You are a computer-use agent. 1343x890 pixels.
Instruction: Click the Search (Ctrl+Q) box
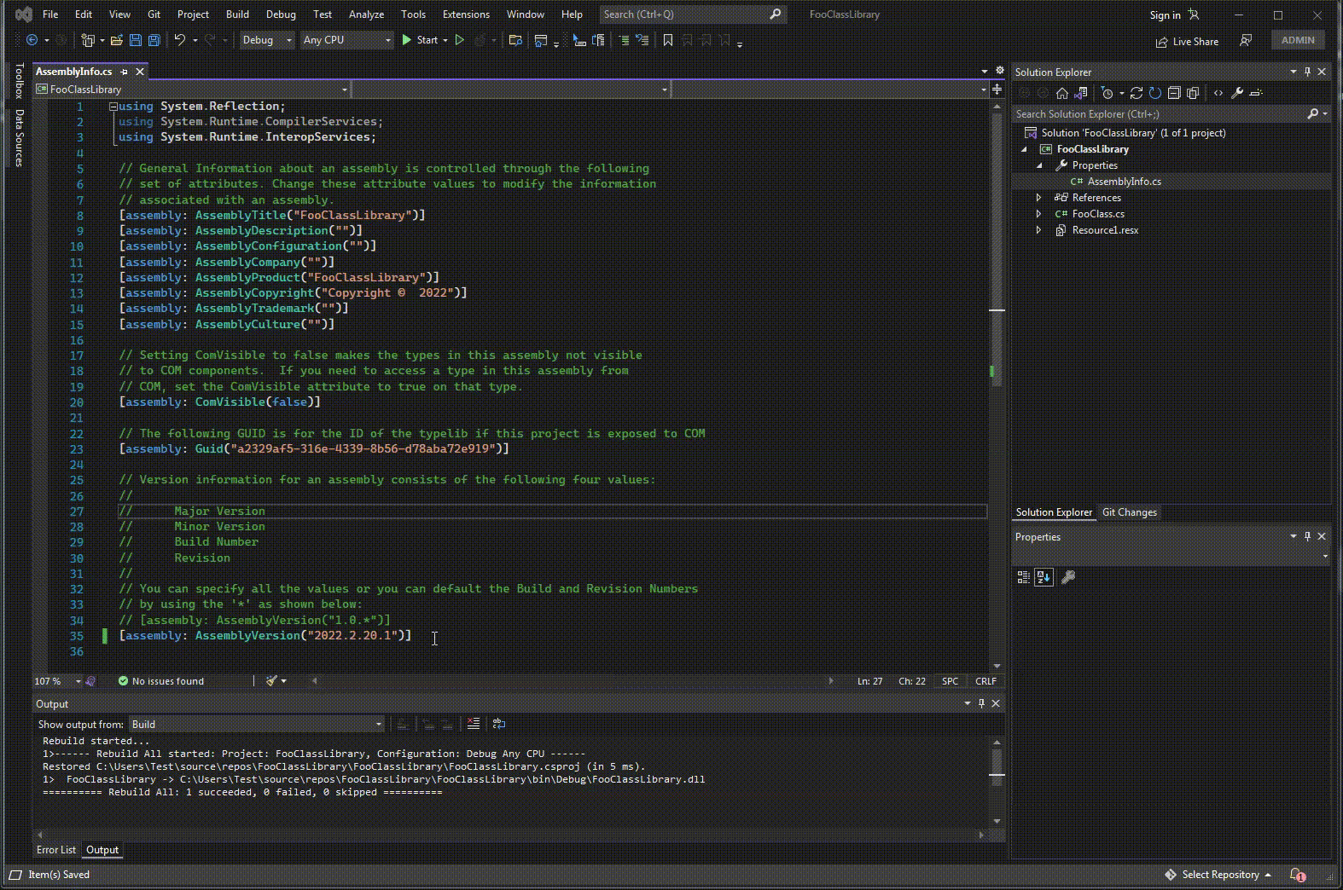pyautogui.click(x=691, y=14)
